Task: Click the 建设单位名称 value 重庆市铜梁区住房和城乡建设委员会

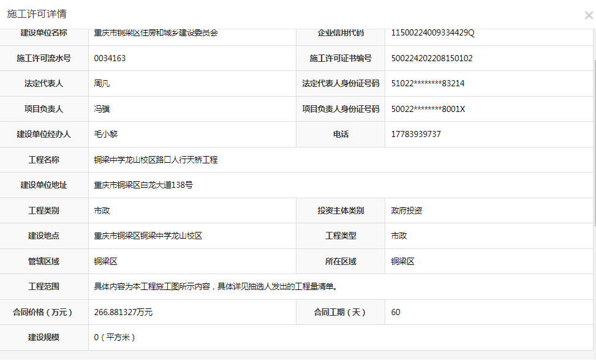Action: [156, 32]
